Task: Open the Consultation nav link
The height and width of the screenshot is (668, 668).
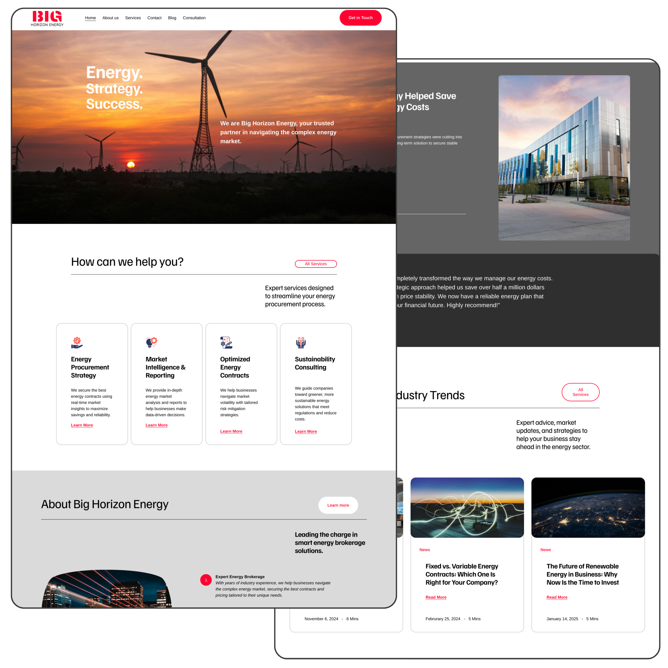Action: (x=194, y=18)
